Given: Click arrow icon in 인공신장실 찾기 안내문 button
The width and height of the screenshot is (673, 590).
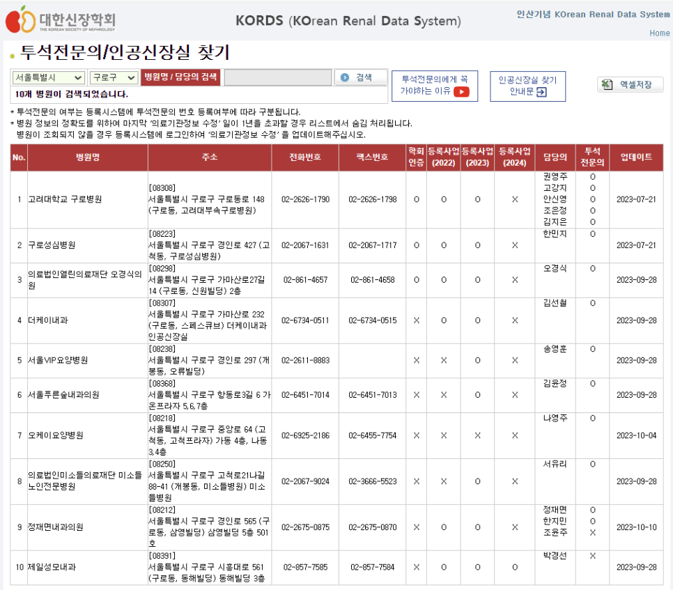Looking at the screenshot, I should pyautogui.click(x=541, y=92).
